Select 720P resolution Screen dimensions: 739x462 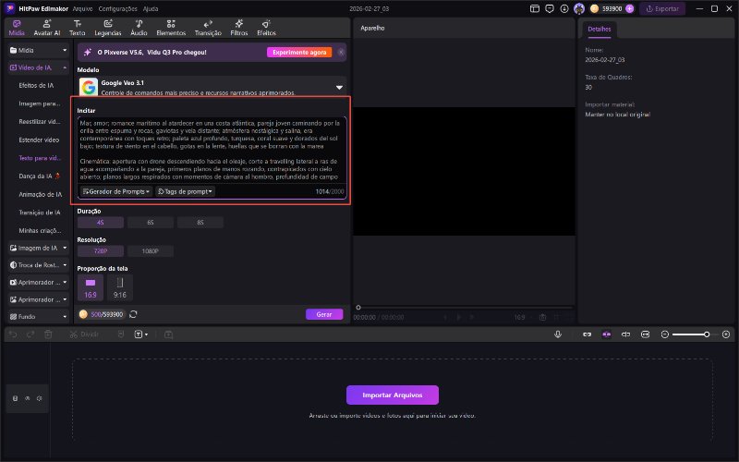[101, 251]
